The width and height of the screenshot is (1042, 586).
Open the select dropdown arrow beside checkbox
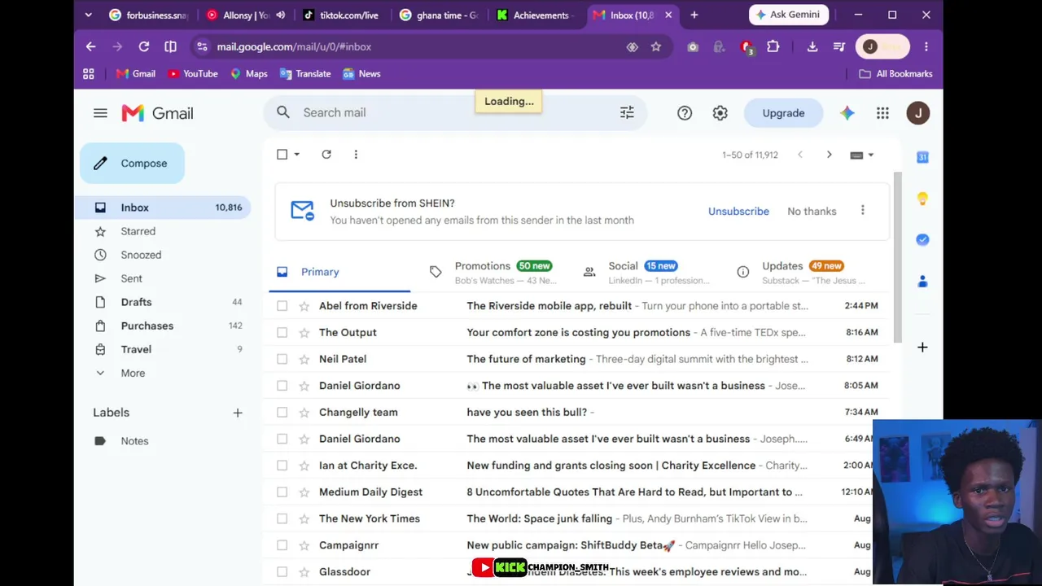(x=296, y=154)
